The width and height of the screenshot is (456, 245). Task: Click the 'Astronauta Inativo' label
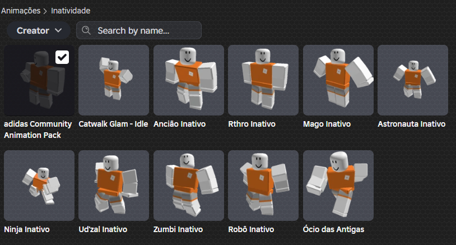412,124
